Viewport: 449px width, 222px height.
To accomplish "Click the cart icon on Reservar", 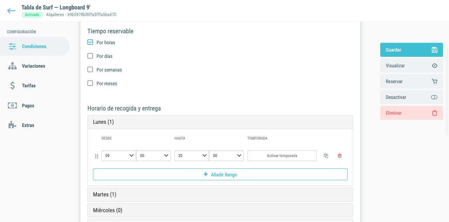I will [x=434, y=81].
